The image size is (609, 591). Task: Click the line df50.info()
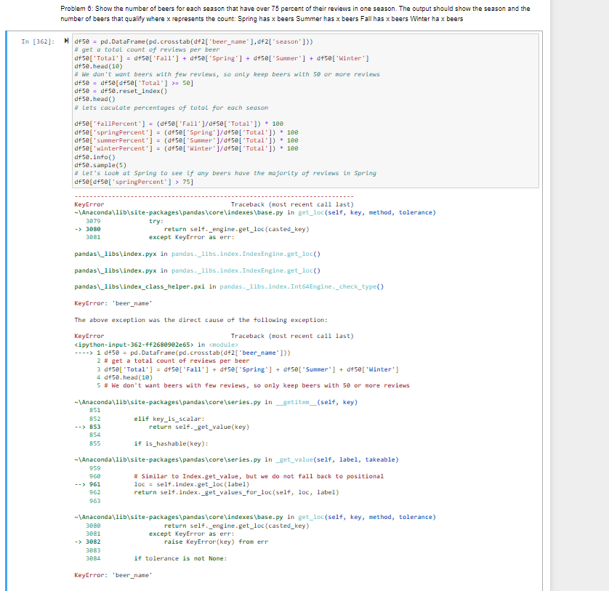(x=94, y=157)
